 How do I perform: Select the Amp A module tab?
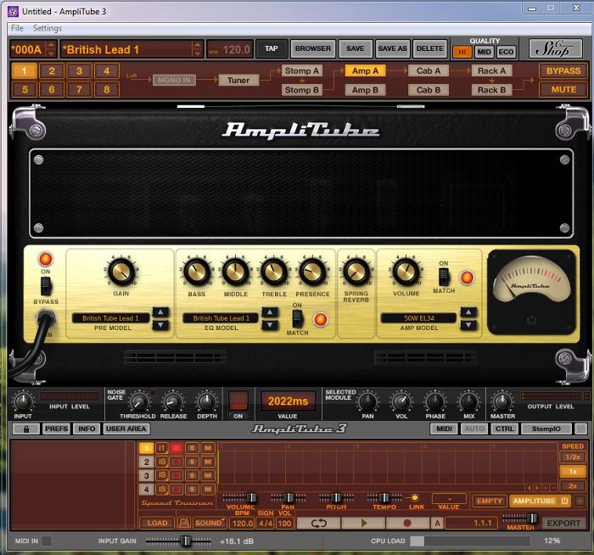point(365,70)
